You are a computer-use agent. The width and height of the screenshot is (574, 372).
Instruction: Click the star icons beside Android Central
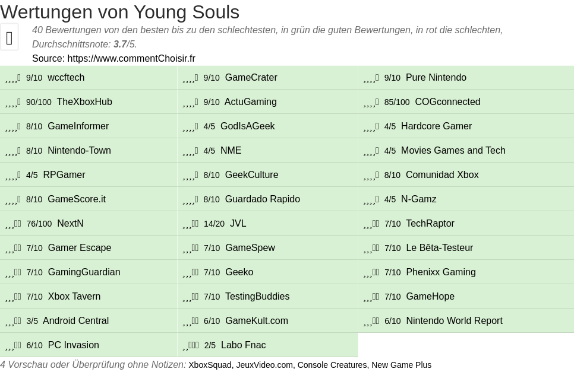(x=13, y=321)
